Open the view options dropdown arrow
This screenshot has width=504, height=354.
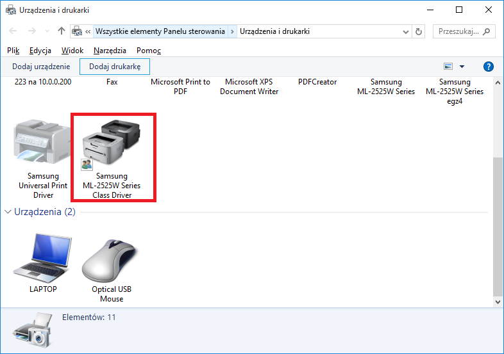point(462,67)
